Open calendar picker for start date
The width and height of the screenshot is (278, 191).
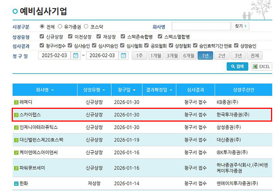[x=76, y=56]
